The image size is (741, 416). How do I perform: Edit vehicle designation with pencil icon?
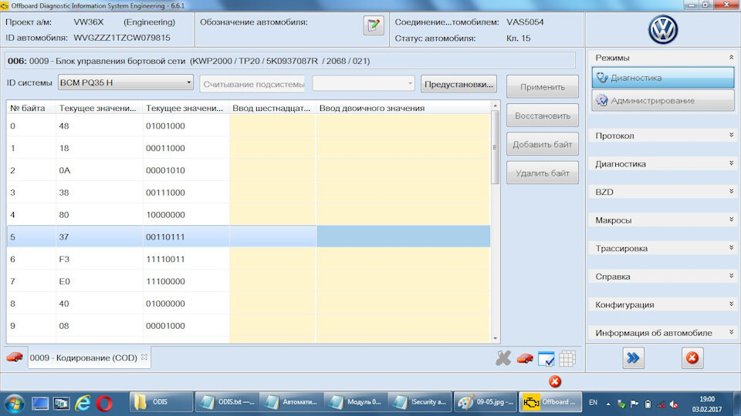click(374, 25)
